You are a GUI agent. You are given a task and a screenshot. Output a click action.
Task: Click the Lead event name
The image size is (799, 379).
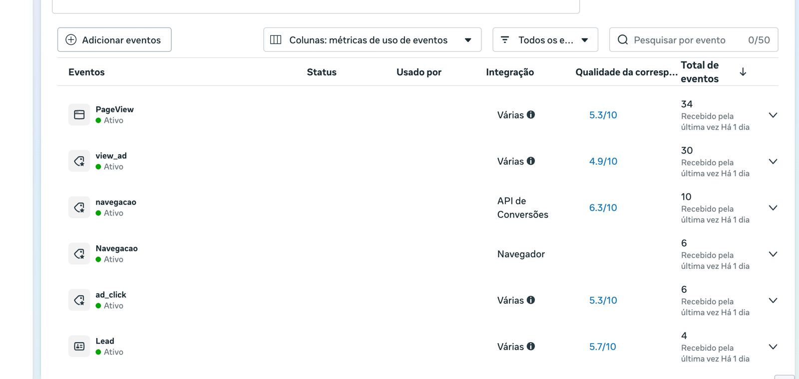pos(105,341)
